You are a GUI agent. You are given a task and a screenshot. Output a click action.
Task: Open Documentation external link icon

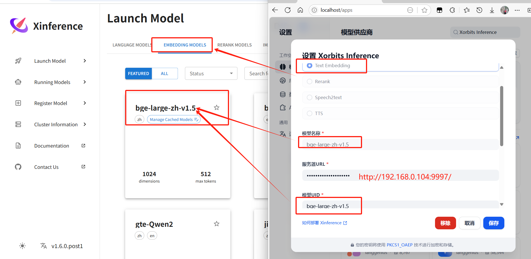83,146
